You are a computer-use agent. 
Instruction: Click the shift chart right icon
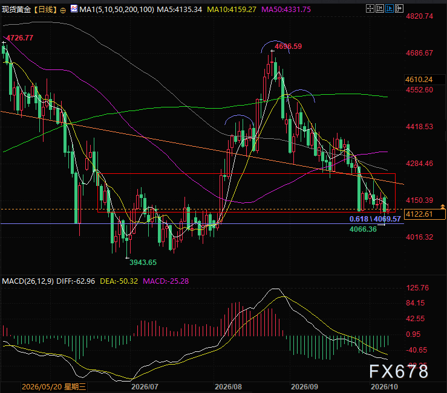pyautogui.click(x=399, y=9)
